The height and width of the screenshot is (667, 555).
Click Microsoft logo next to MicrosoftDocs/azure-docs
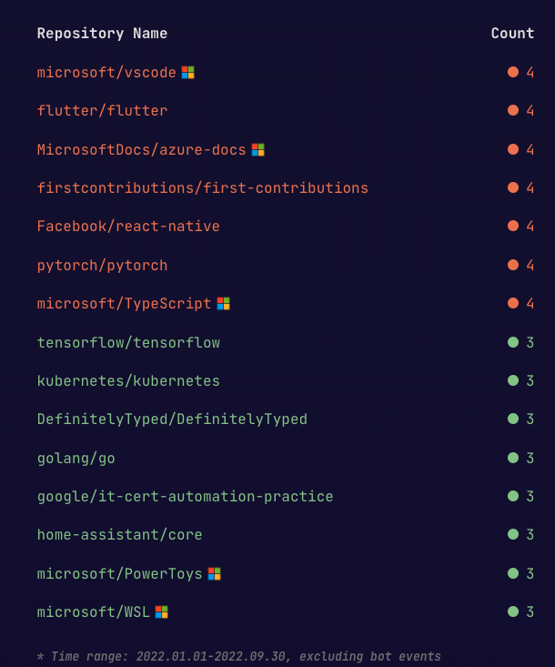pos(257,150)
